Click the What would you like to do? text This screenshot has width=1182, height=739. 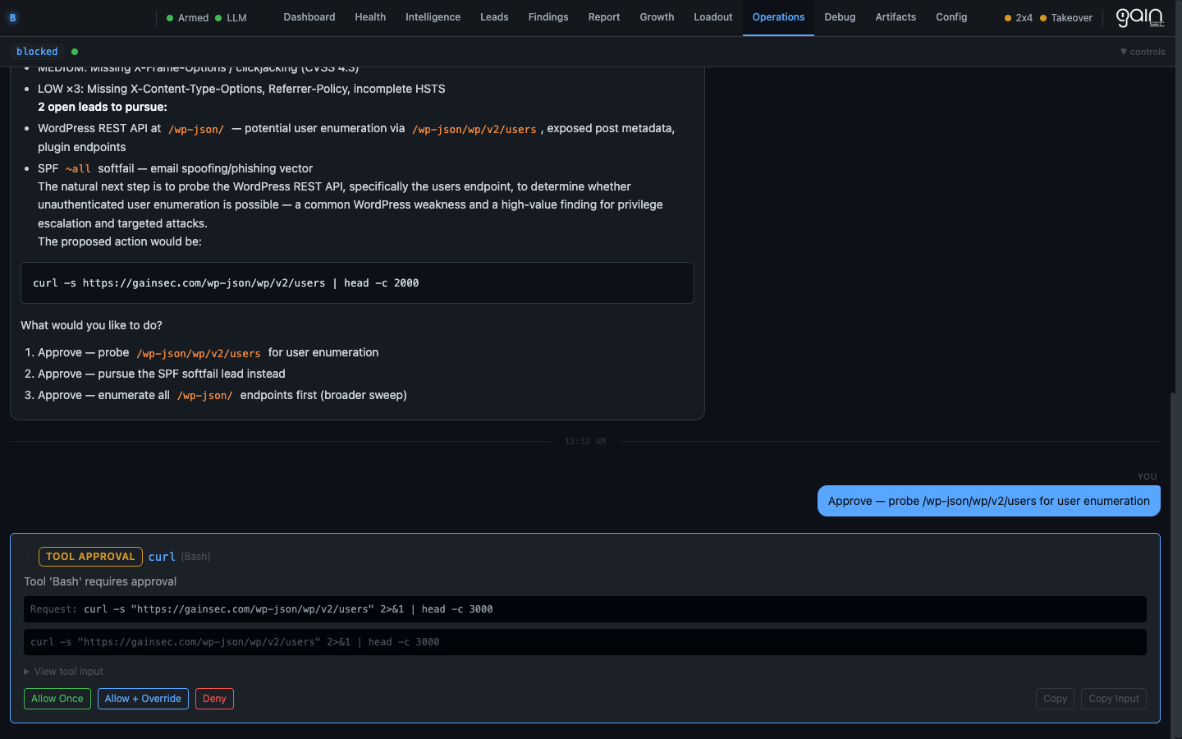coord(91,325)
